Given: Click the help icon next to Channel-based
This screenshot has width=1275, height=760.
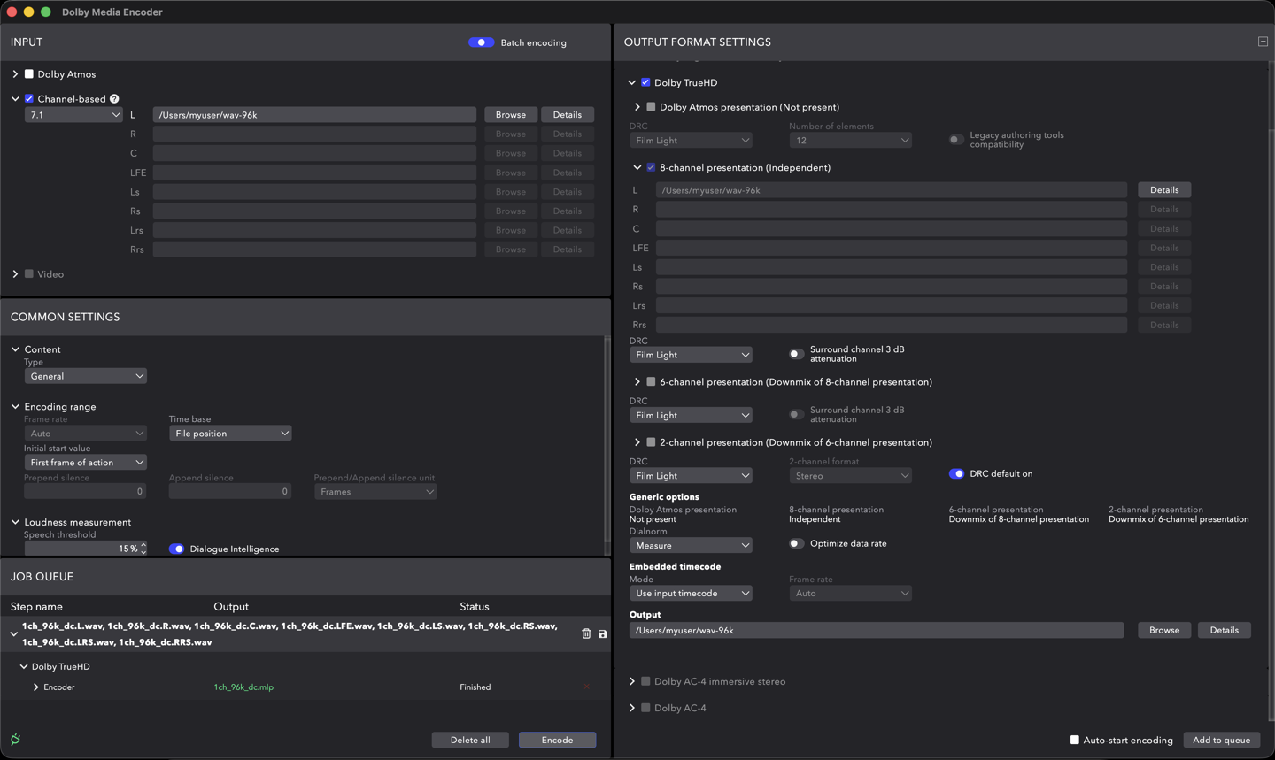Looking at the screenshot, I should pos(114,99).
